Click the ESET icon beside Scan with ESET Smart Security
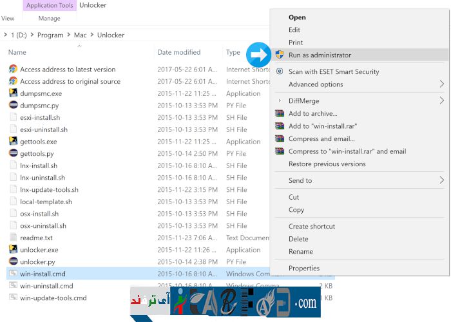Viewport: 451px width, 322px height. pos(280,71)
